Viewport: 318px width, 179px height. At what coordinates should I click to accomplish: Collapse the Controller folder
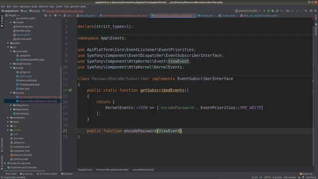coord(11,51)
